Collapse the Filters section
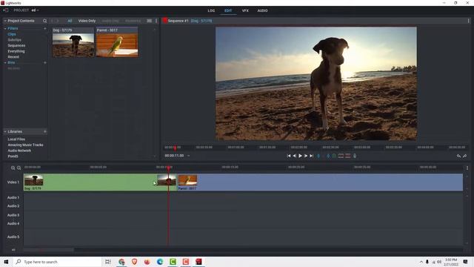 [5, 28]
